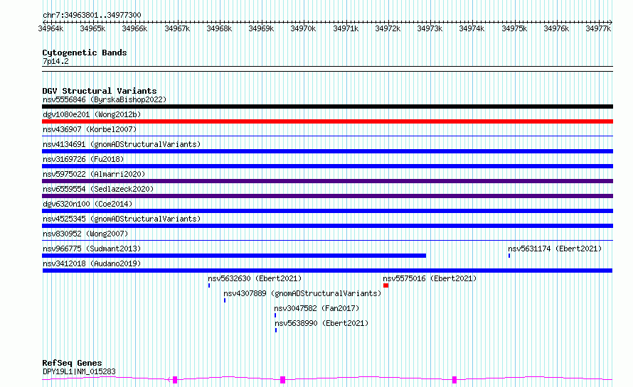Click the DPY19L1|NM_015283 gene label
This screenshot has height=387, width=633.
(x=79, y=371)
